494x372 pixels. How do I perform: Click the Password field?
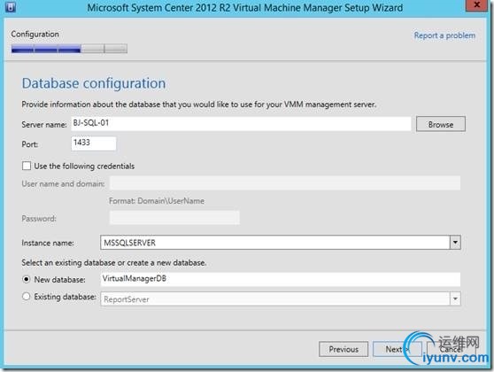click(174, 218)
